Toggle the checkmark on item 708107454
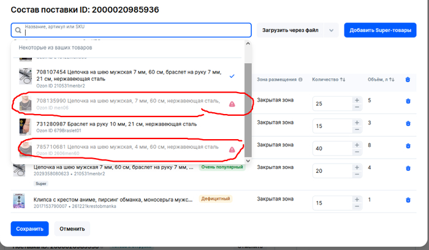The height and width of the screenshot is (250, 429). 232,76
